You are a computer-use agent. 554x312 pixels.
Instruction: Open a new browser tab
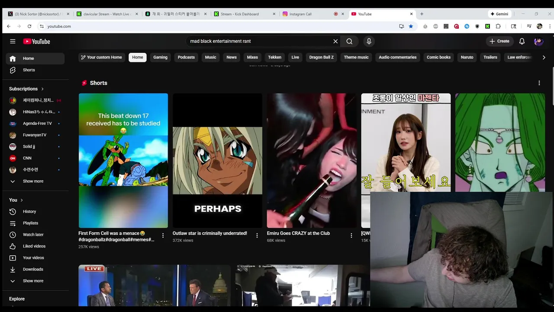click(x=422, y=14)
